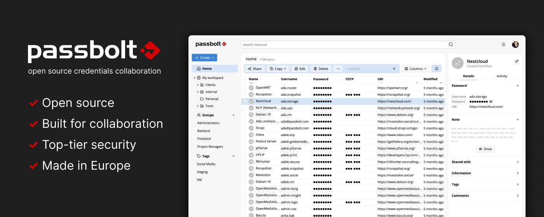Viewport: 544px width, 217px height.
Task: Check the HPLIP row checkbox
Action: (x=245, y=155)
